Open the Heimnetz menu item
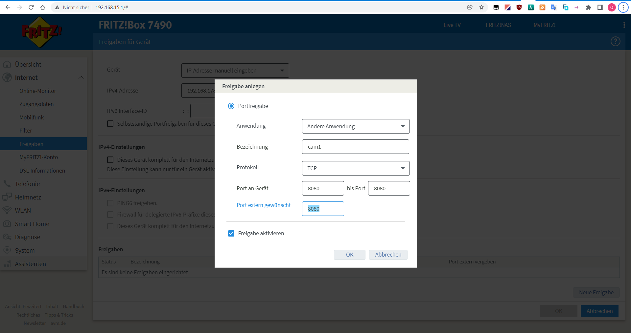 point(28,197)
